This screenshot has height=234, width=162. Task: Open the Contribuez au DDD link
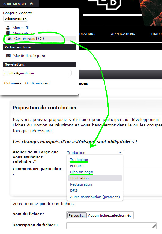click(29, 39)
